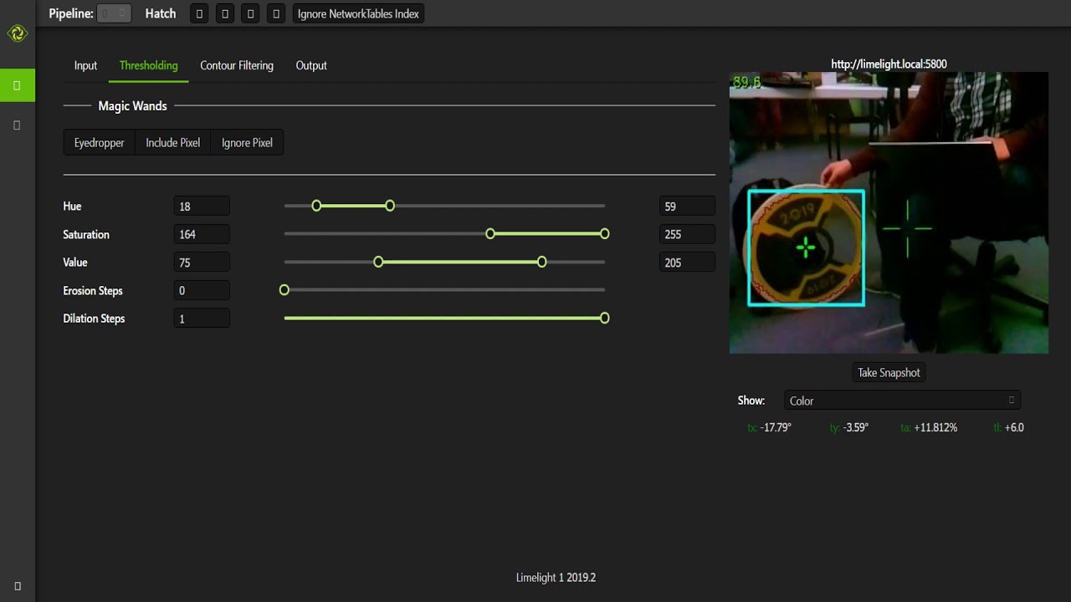The width and height of the screenshot is (1071, 602).
Task: Open the sidebar icon below the green one
Action: pos(17,125)
